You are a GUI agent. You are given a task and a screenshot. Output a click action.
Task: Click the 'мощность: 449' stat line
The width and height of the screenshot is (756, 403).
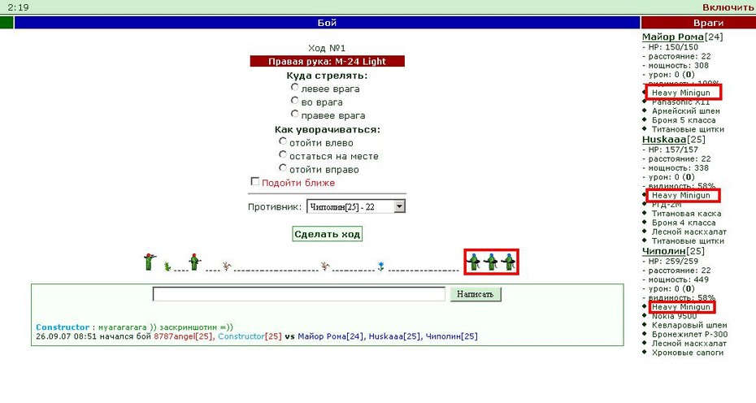[679, 279]
